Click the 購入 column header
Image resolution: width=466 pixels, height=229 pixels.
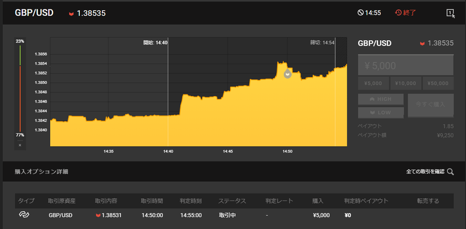(317, 201)
